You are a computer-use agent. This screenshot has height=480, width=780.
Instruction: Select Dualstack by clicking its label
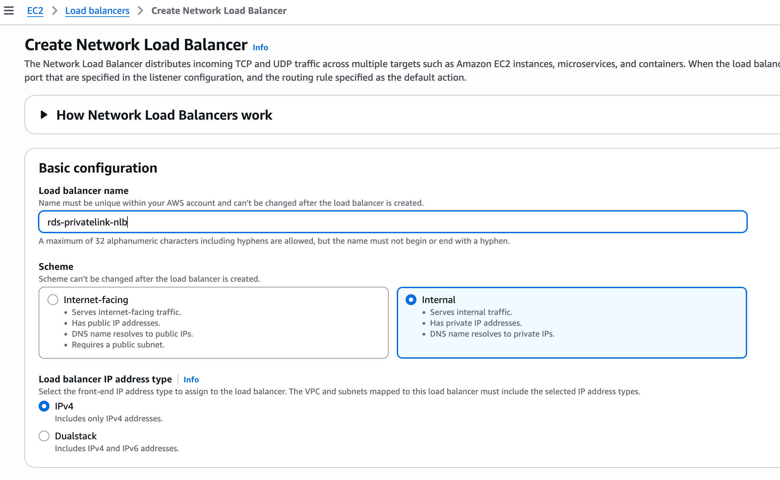pos(75,436)
